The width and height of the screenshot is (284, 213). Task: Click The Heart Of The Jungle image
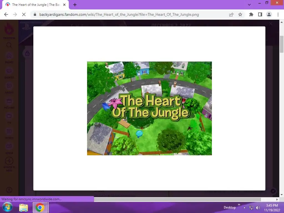click(x=149, y=108)
